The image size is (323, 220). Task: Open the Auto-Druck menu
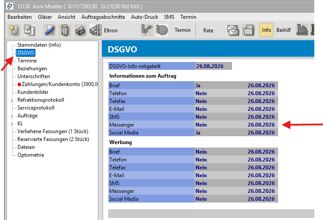(x=145, y=17)
